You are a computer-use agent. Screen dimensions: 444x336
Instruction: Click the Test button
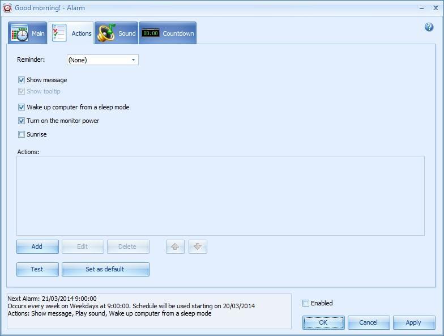(x=37, y=269)
